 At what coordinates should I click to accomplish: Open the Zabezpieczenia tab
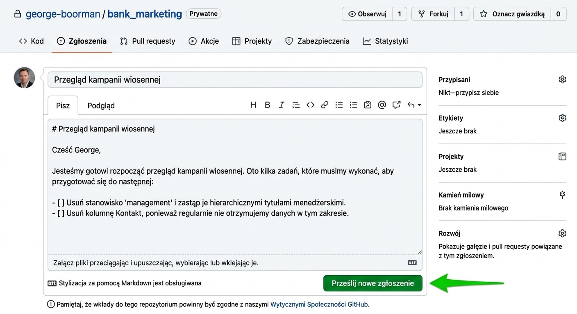point(317,41)
